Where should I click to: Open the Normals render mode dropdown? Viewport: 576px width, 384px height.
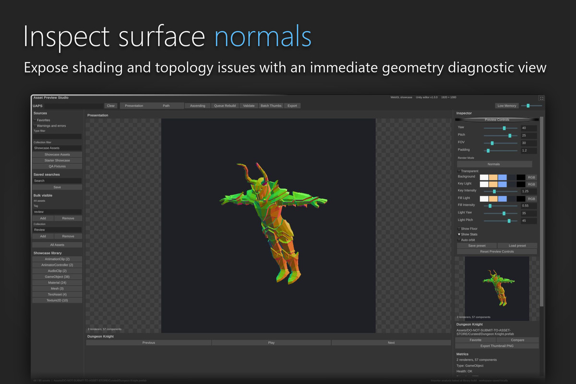[494, 164]
